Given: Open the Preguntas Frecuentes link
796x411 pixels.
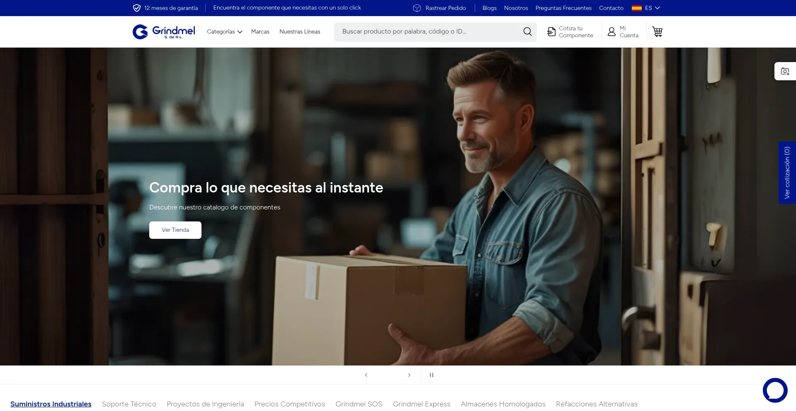Looking at the screenshot, I should [x=563, y=8].
